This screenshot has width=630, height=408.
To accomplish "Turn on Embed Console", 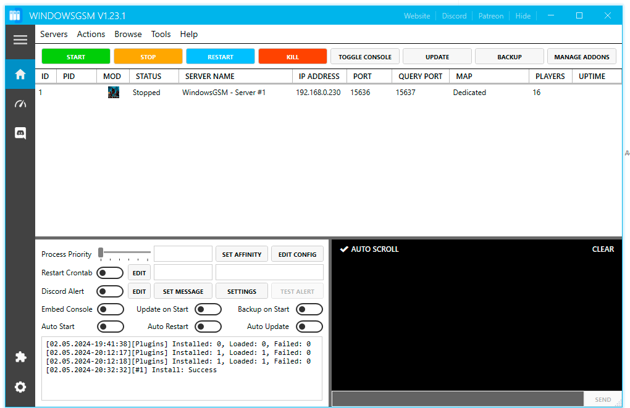I will tap(110, 309).
